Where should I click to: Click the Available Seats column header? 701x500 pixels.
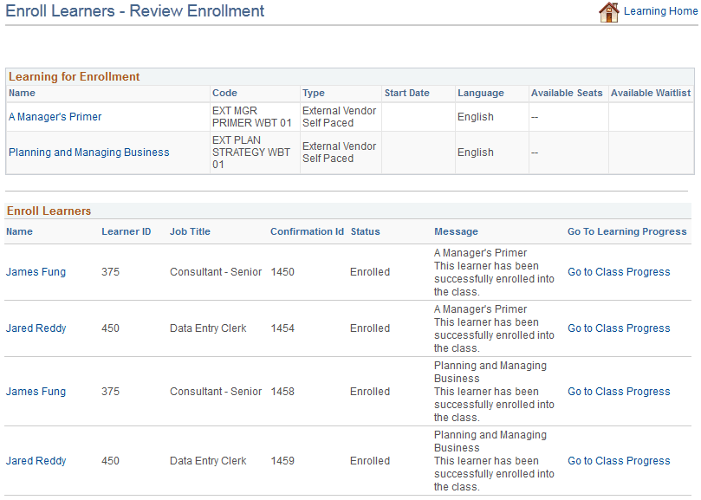pyautogui.click(x=561, y=93)
